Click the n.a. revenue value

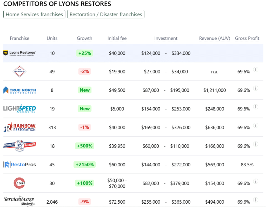(215, 72)
